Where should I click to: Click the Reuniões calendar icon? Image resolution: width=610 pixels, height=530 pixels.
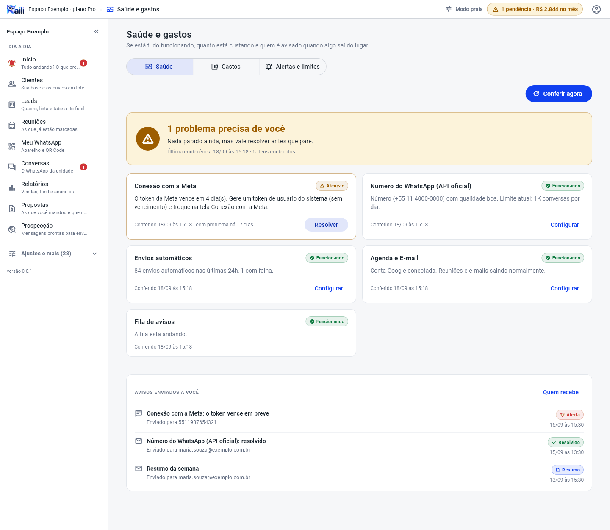(12, 125)
